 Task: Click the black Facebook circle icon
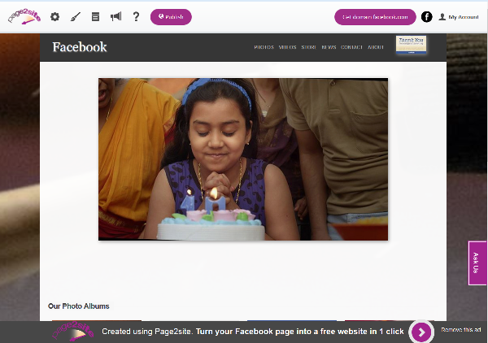(427, 17)
